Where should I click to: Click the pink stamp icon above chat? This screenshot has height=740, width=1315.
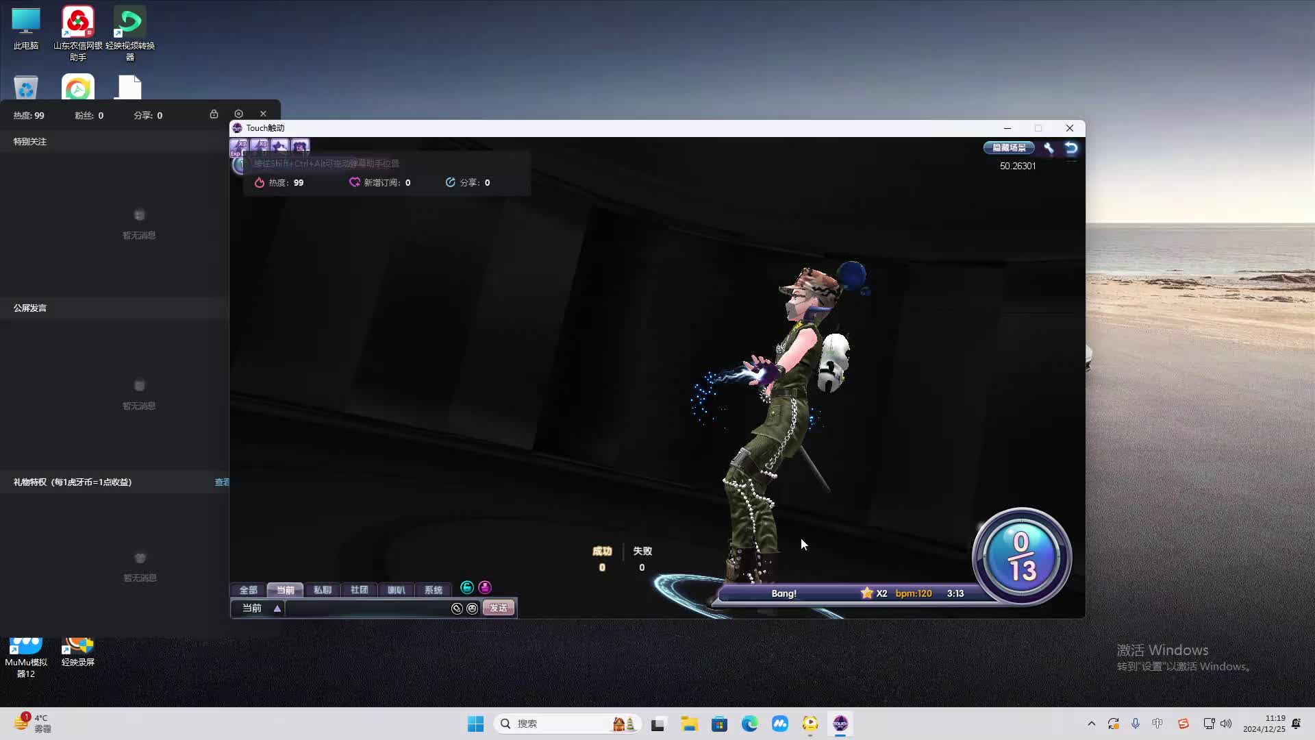485,588
